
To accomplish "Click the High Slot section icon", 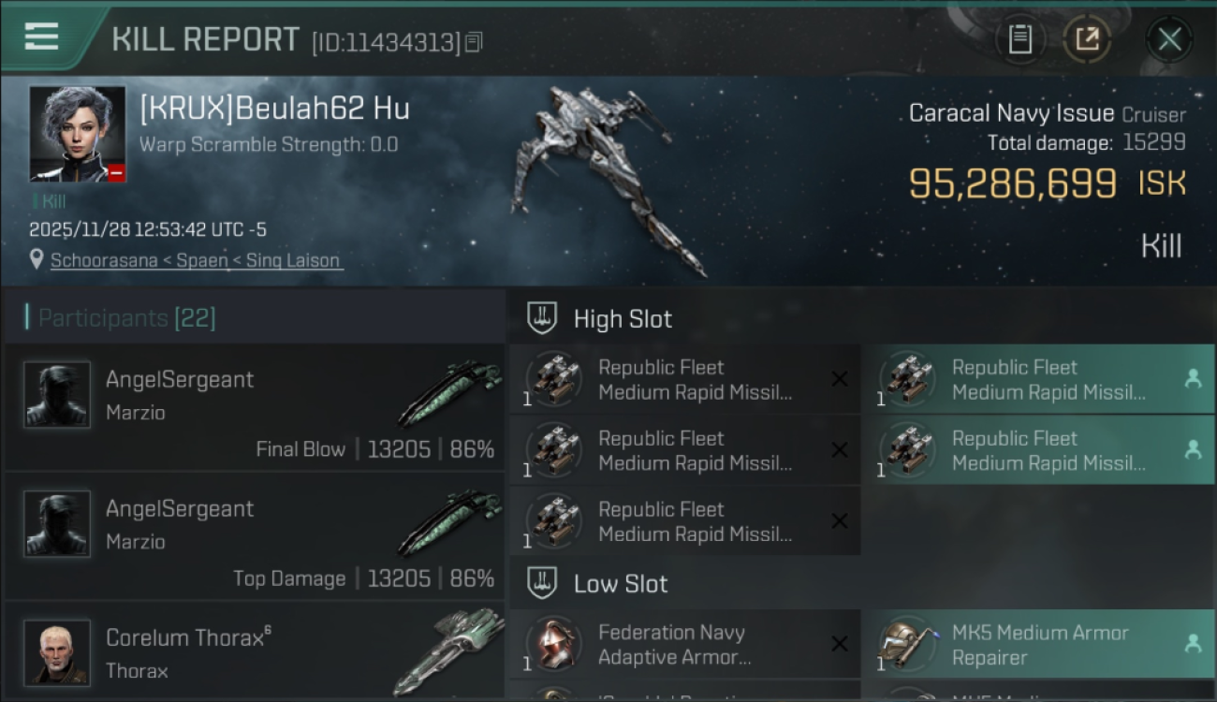I will tap(542, 318).
